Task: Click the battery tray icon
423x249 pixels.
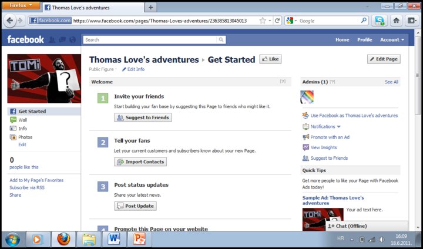Action: coord(362,239)
